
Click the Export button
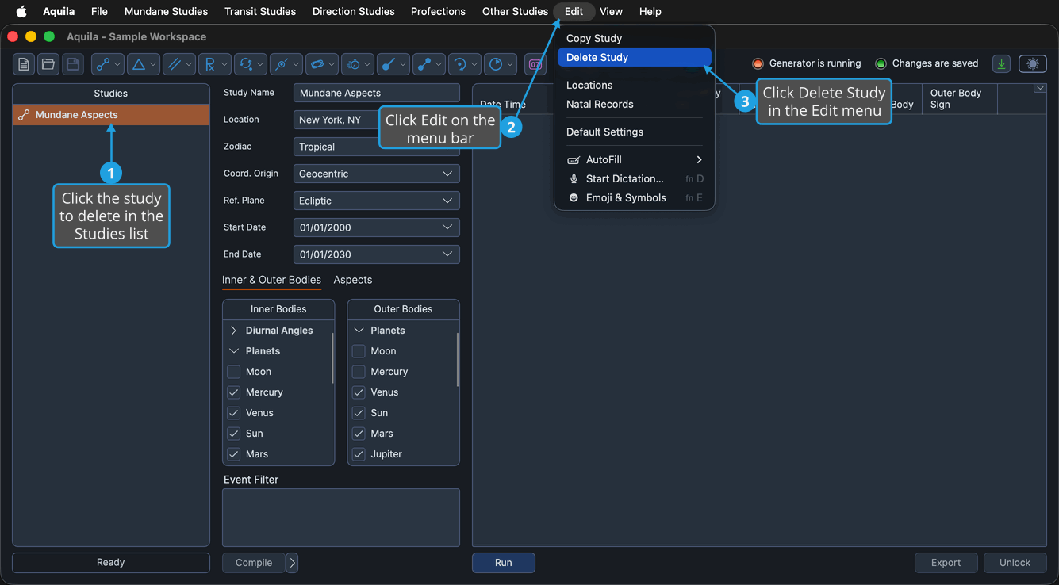[x=946, y=563]
